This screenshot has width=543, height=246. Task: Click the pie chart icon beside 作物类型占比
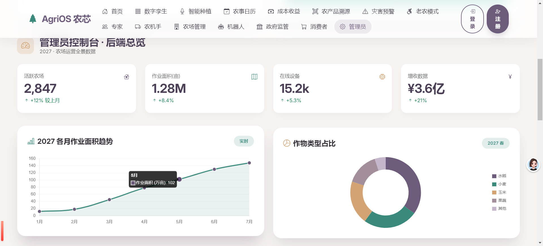[286, 143]
